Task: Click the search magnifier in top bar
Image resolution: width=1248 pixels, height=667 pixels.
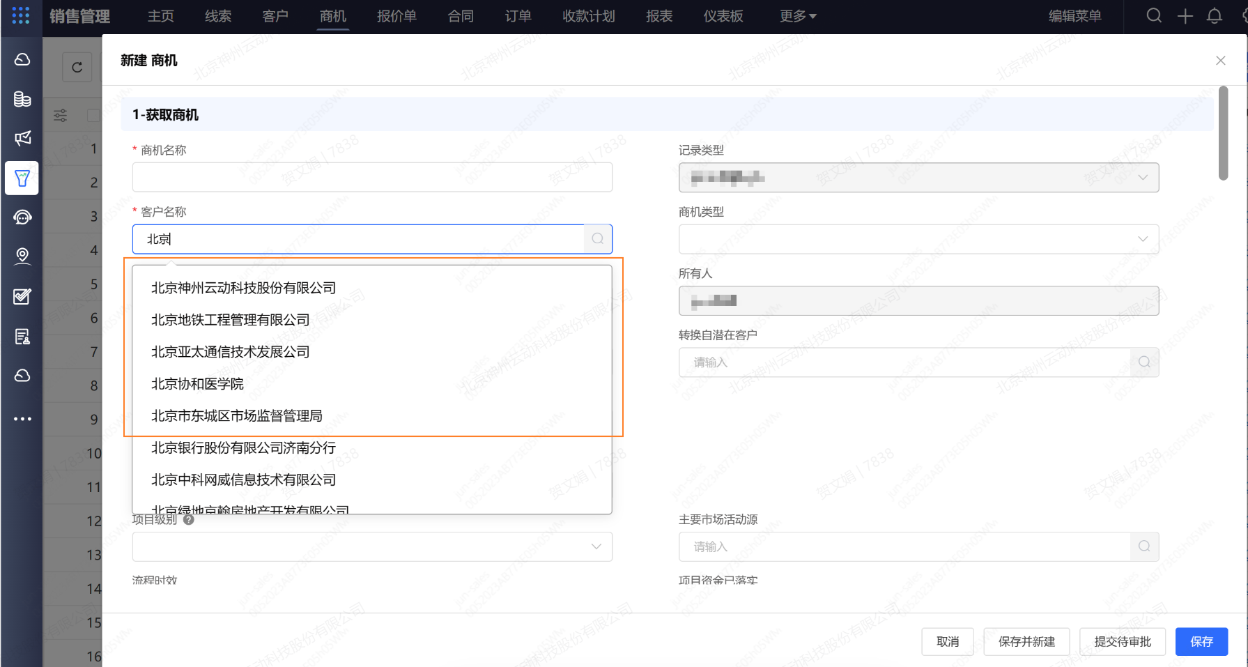Action: (1154, 15)
